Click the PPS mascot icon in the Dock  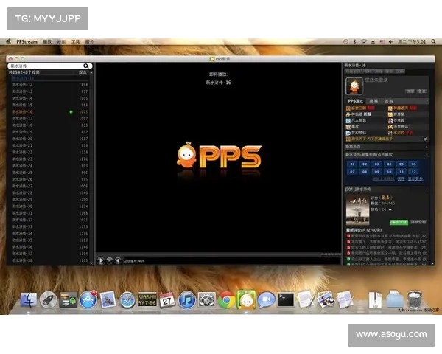[x=246, y=299]
